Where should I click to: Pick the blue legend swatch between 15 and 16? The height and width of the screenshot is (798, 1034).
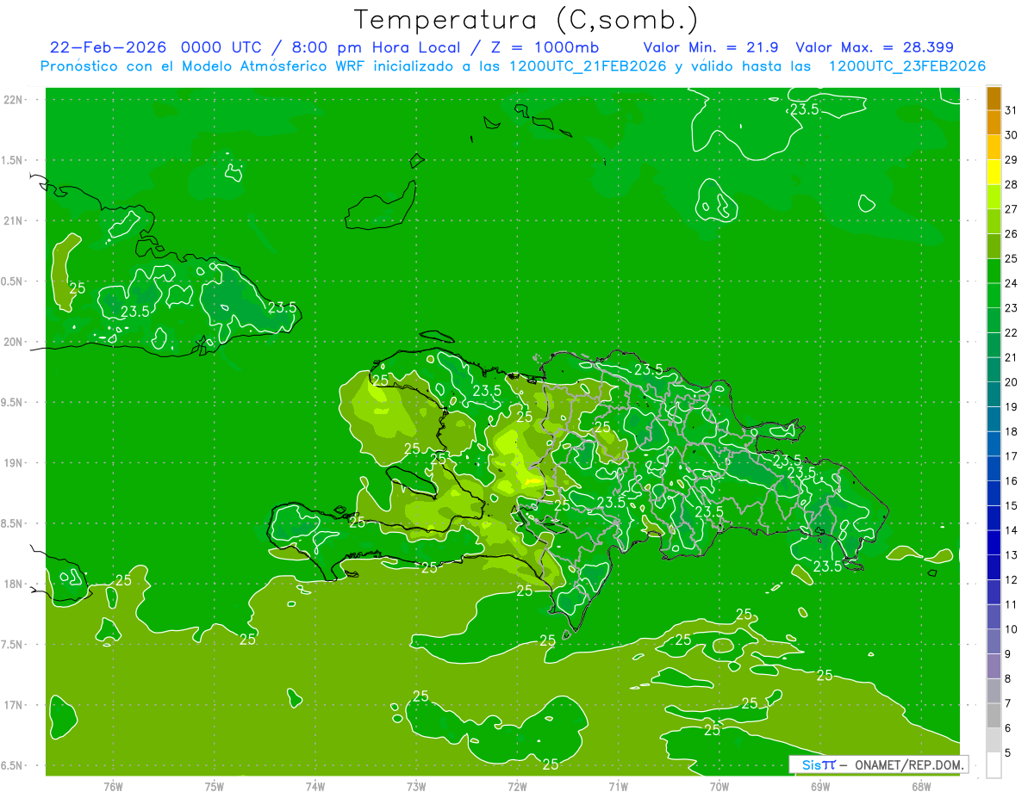tap(994, 493)
